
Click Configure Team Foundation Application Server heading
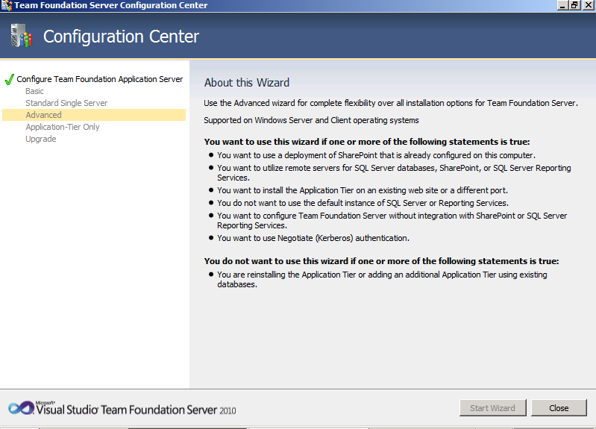[x=100, y=79]
